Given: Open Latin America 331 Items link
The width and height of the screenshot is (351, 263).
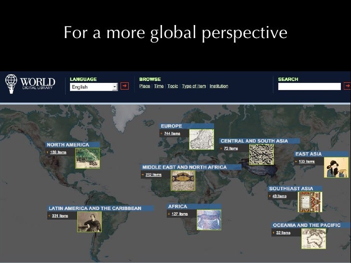Looking at the screenshot, I should (x=60, y=216).
